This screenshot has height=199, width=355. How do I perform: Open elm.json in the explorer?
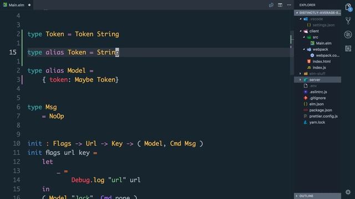[316, 104]
